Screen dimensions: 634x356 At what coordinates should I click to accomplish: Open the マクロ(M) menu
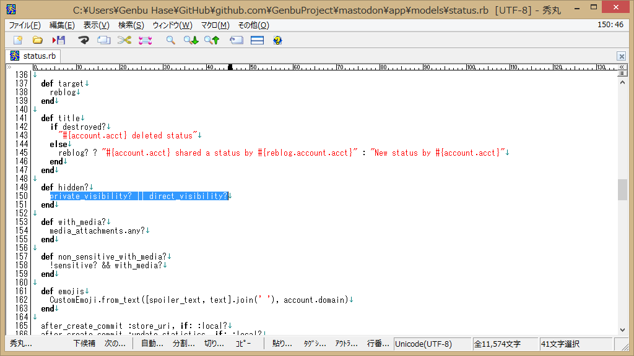(215, 25)
